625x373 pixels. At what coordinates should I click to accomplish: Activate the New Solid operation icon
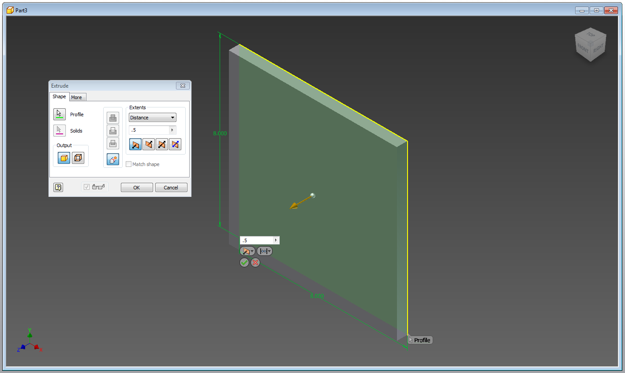(x=113, y=159)
